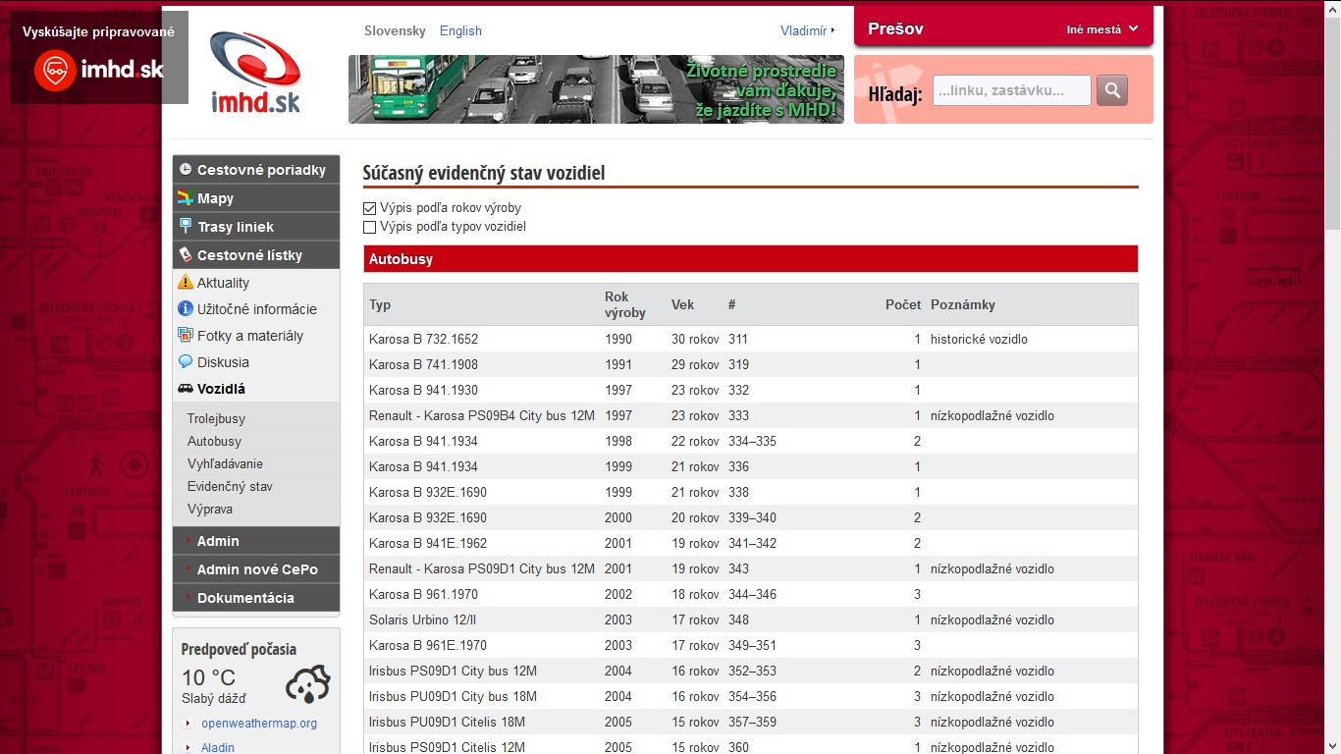Expand the Vladimír user menu
This screenshot has height=754, width=1341.
click(x=807, y=31)
